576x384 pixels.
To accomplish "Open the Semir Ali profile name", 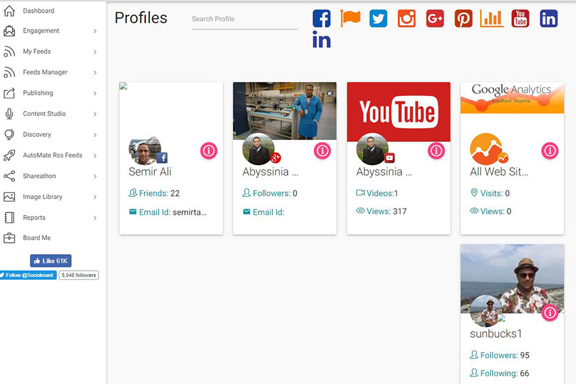I will (x=150, y=172).
